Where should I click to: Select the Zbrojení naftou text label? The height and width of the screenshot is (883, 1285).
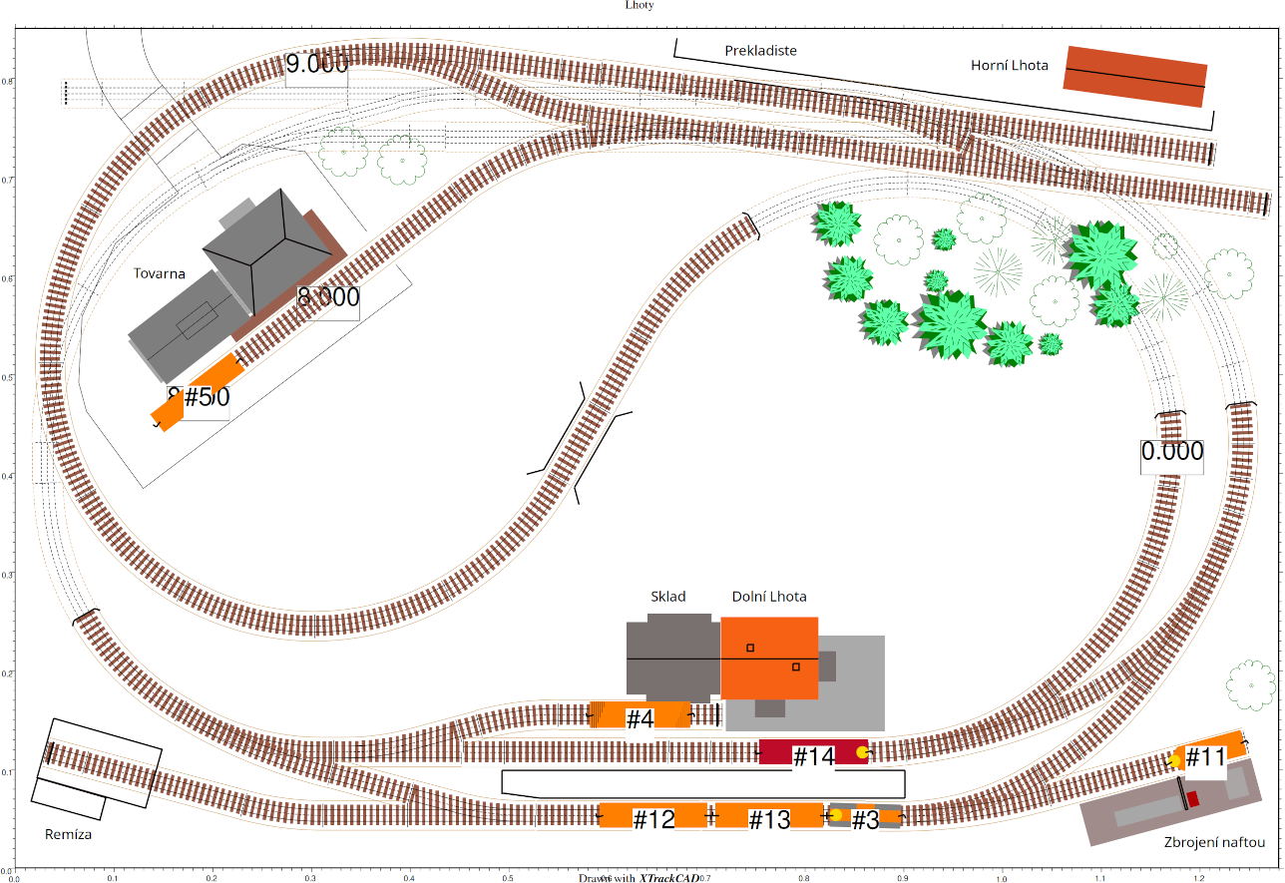(x=1214, y=842)
